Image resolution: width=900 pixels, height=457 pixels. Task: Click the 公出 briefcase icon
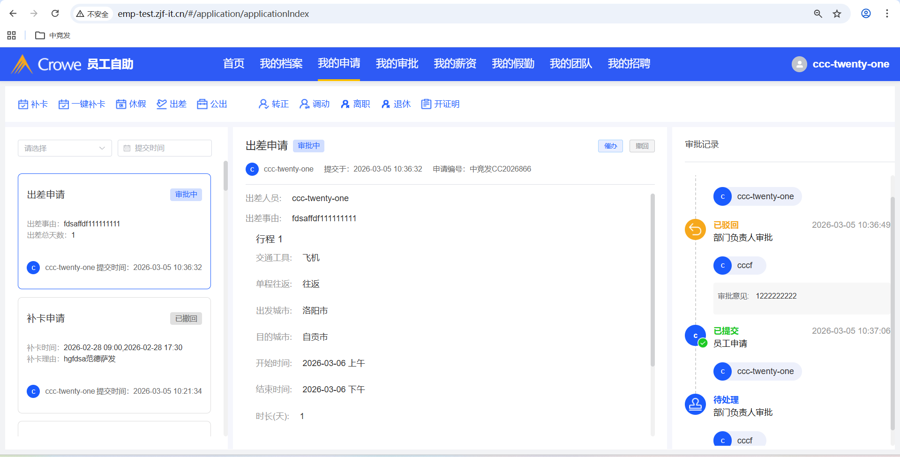tap(202, 104)
